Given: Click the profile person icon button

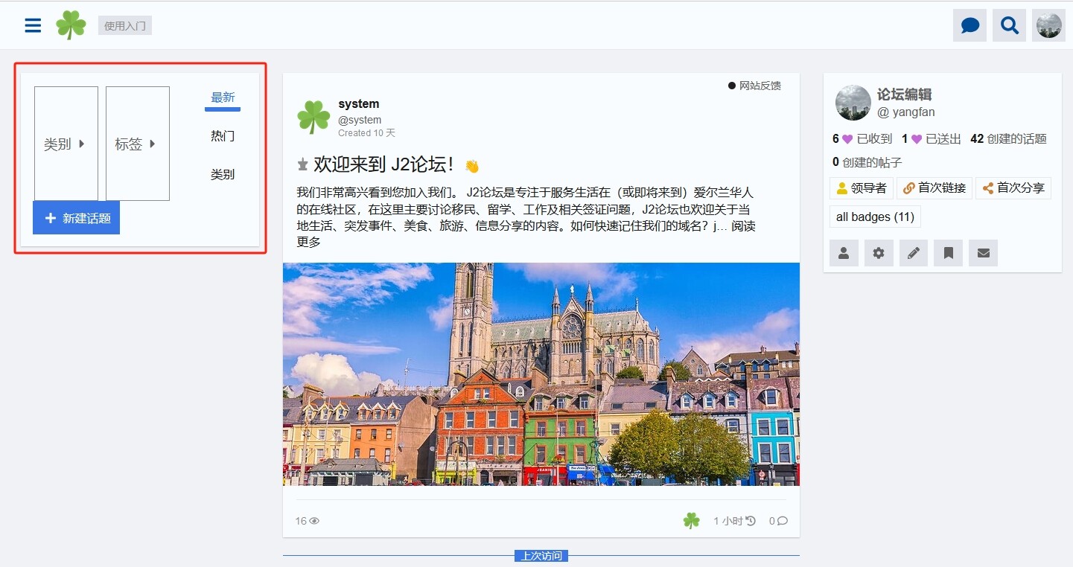Looking at the screenshot, I should click(844, 253).
